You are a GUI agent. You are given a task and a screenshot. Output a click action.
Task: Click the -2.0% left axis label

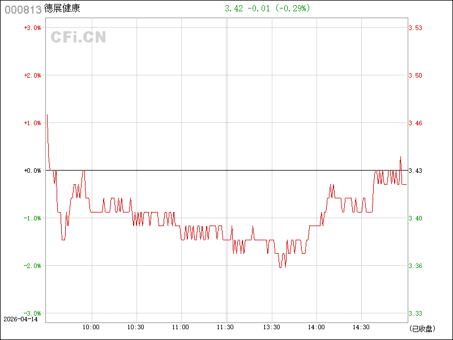[x=32, y=266]
